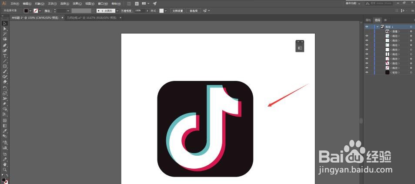Select the Perspective Grid tool

tap(5, 114)
